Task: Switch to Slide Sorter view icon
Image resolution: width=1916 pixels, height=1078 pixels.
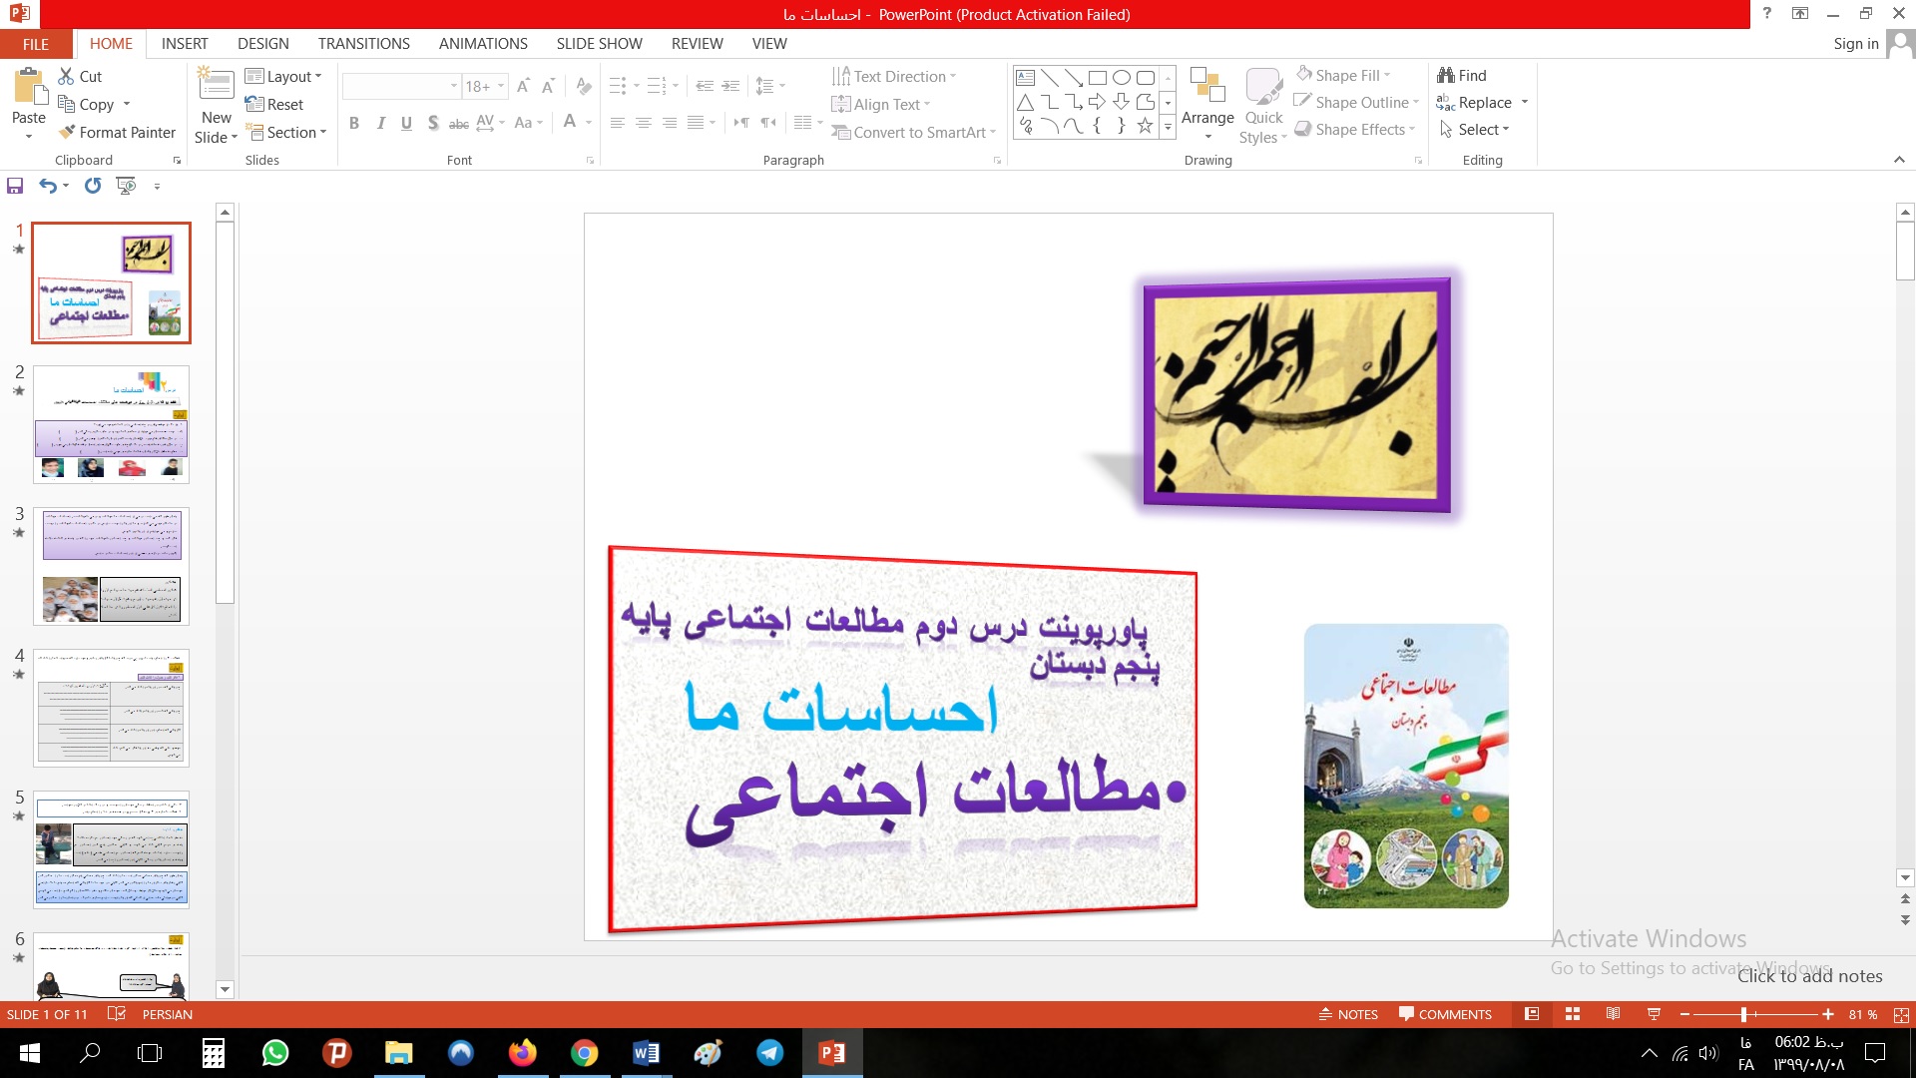Action: [1573, 1014]
